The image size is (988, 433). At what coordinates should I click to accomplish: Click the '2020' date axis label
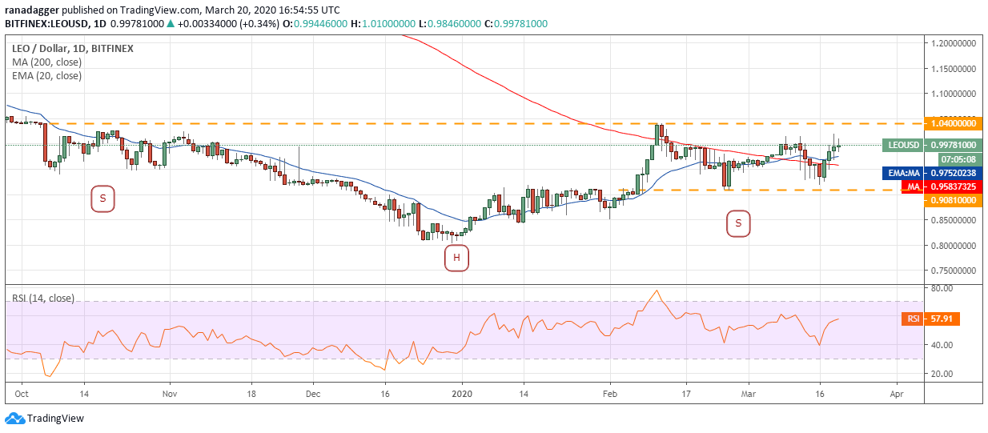[463, 395]
